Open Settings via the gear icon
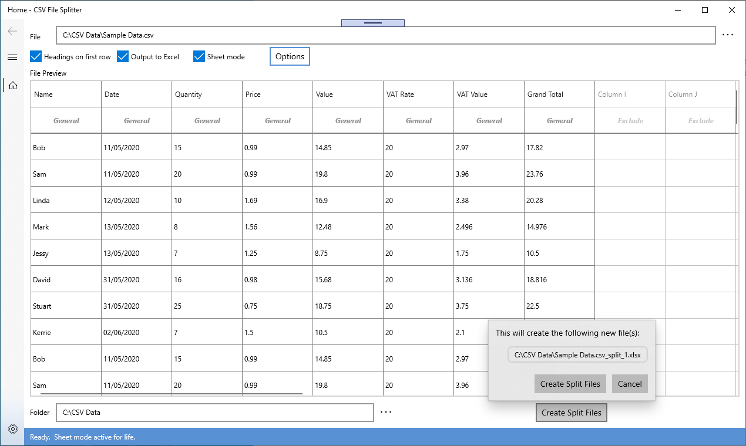This screenshot has width=746, height=446. [x=12, y=429]
